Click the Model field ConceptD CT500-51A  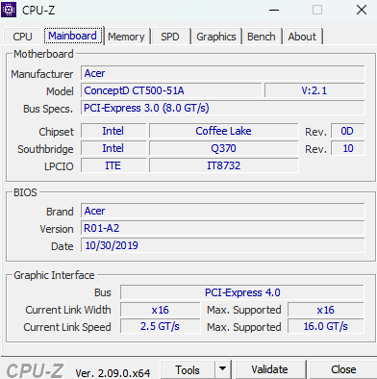(171, 90)
